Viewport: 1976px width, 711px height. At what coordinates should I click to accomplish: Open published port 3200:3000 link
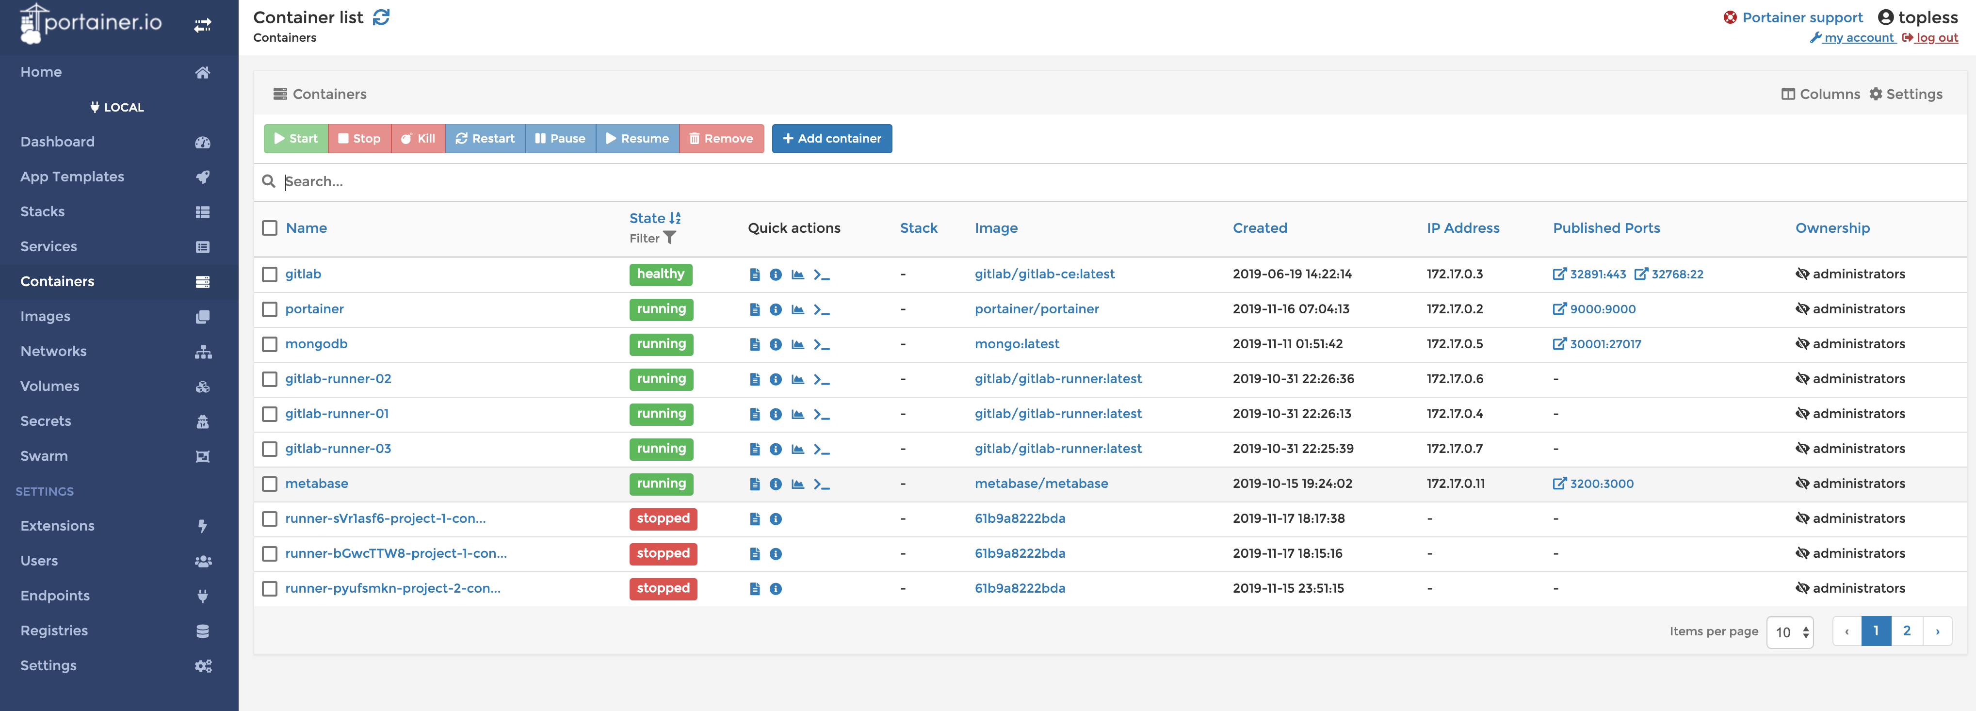1593,483
